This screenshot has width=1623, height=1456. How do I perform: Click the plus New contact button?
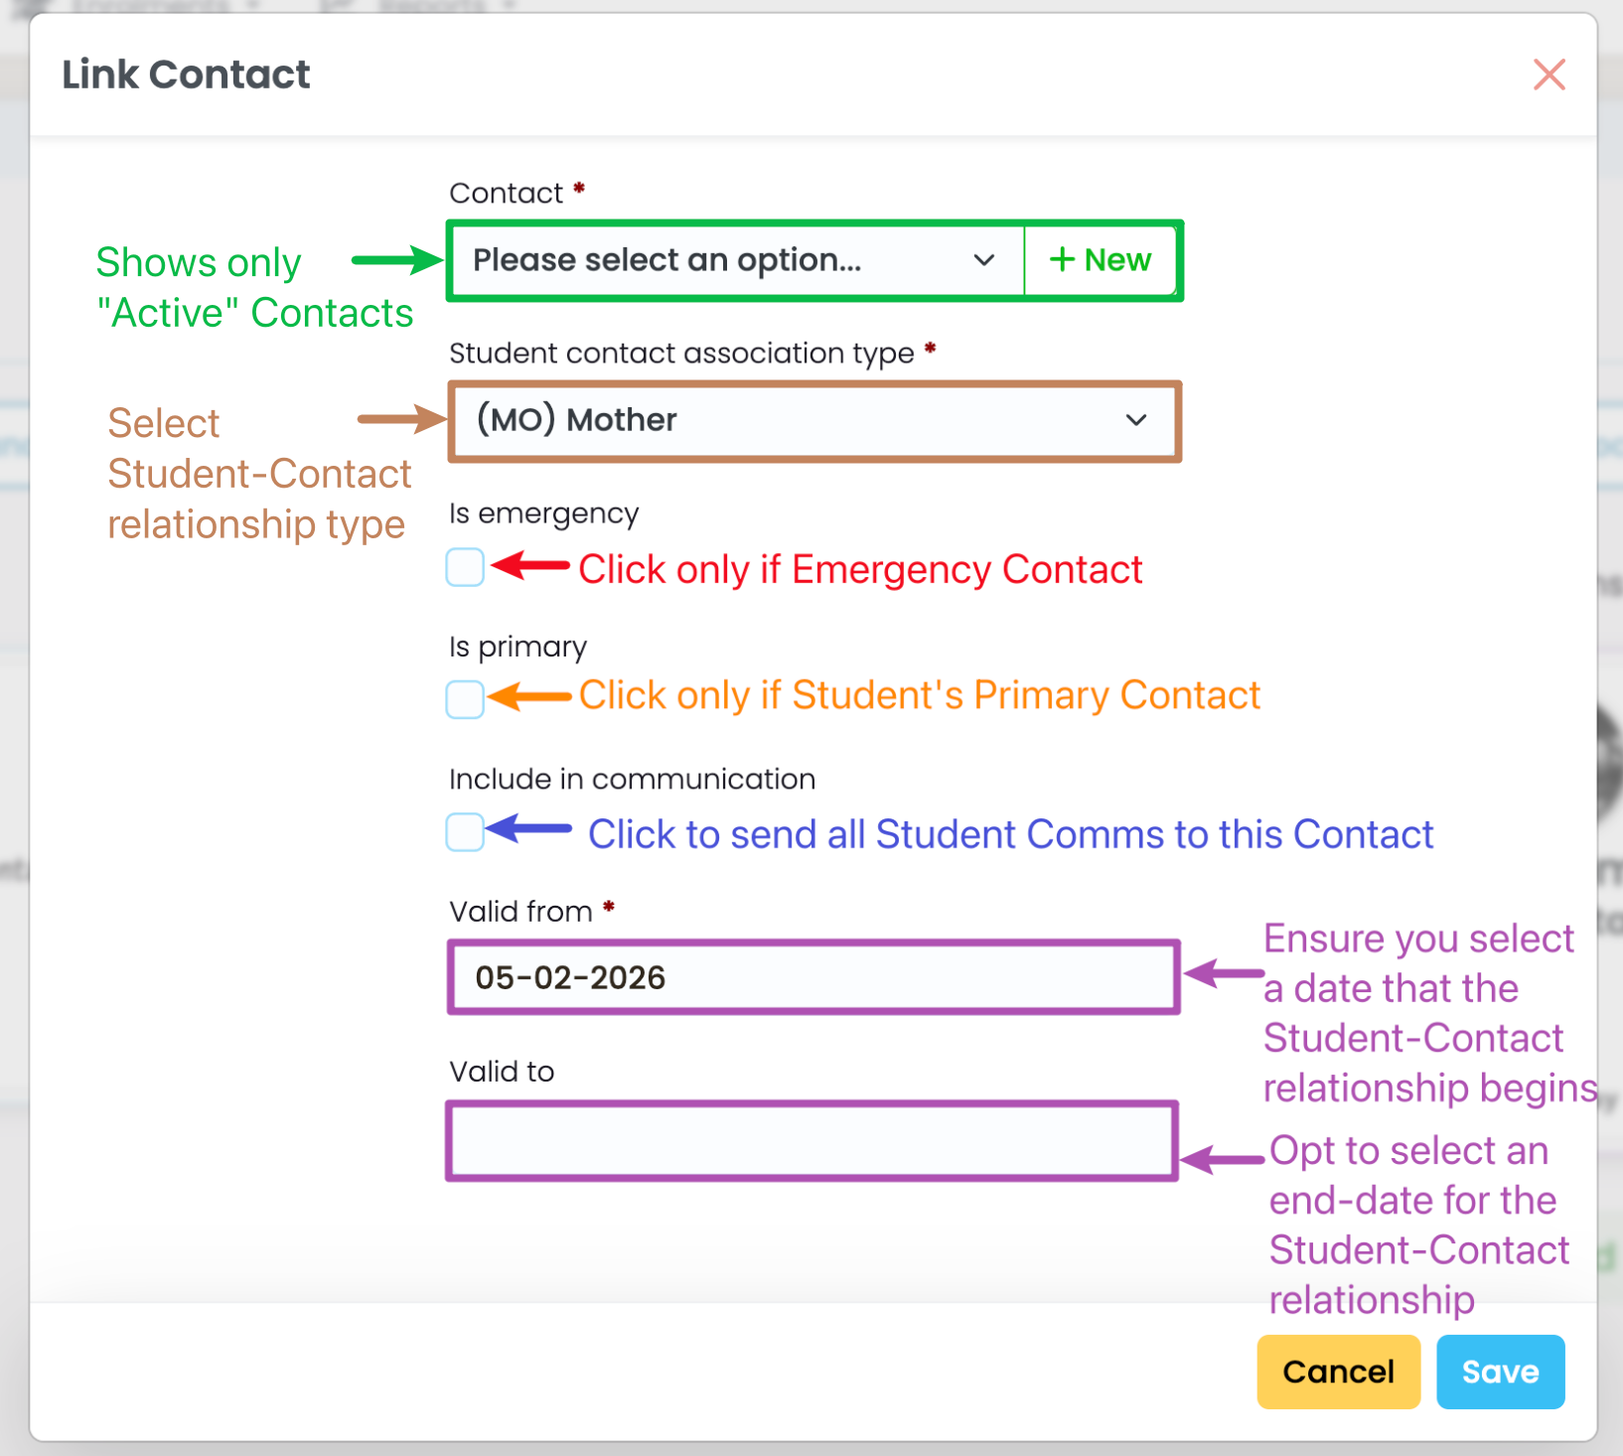pyautogui.click(x=1101, y=260)
